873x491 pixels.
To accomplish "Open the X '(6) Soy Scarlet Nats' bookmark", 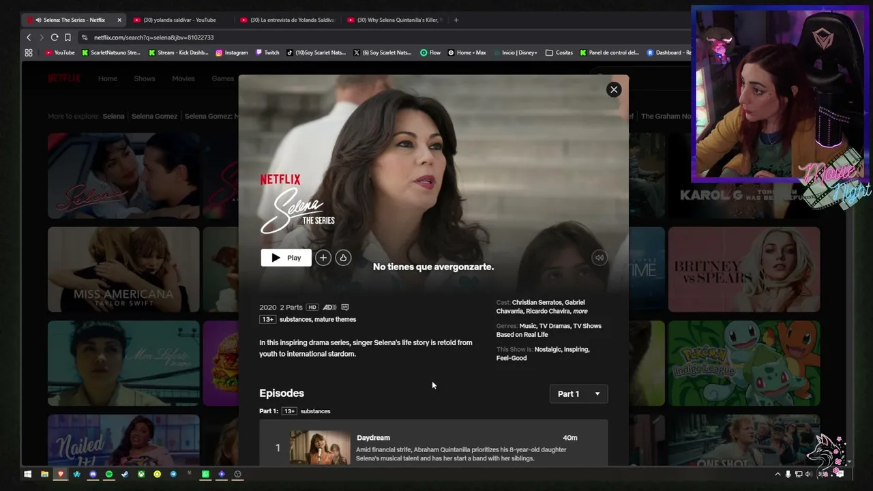I will [x=383, y=53].
